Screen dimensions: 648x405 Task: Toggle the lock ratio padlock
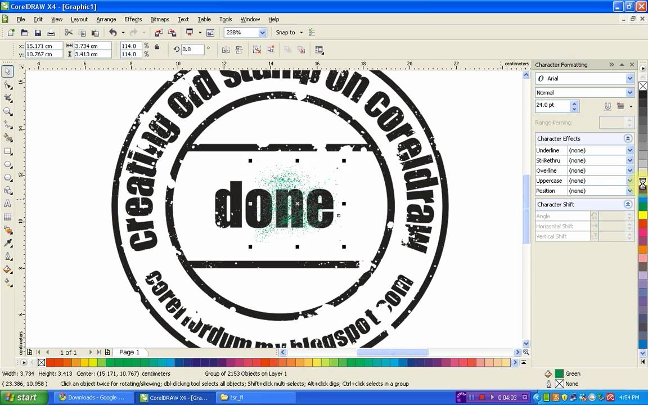tap(157, 47)
